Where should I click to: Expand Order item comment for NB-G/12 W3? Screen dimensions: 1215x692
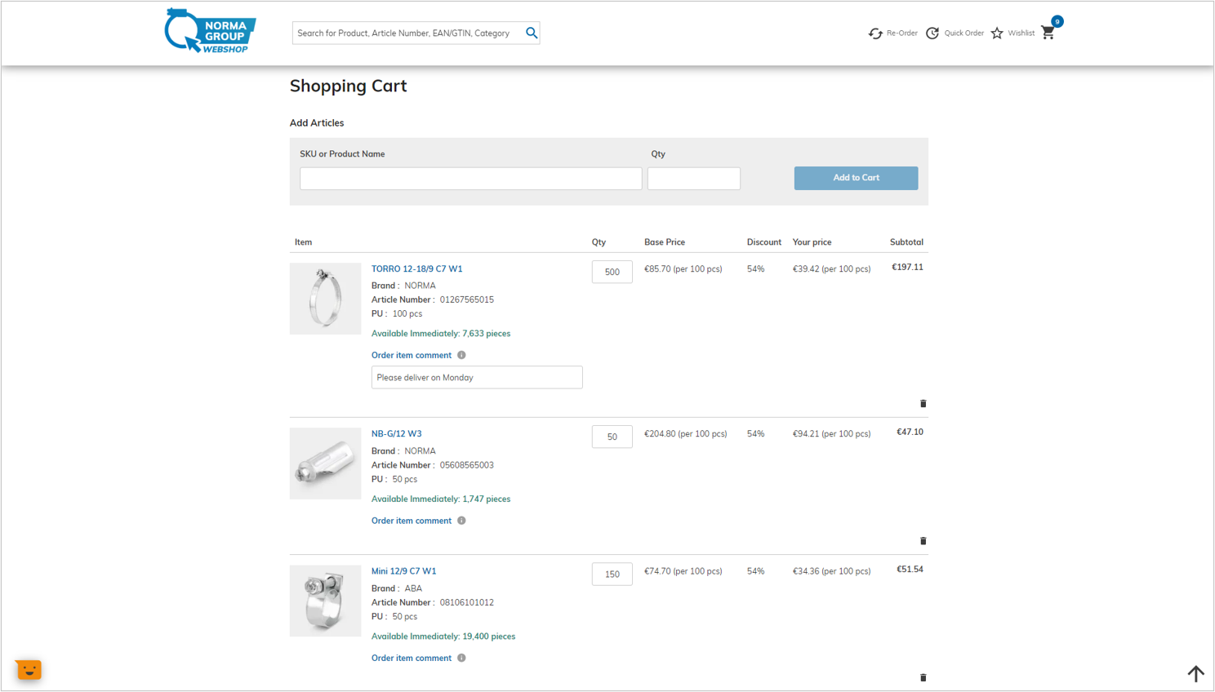coord(411,521)
